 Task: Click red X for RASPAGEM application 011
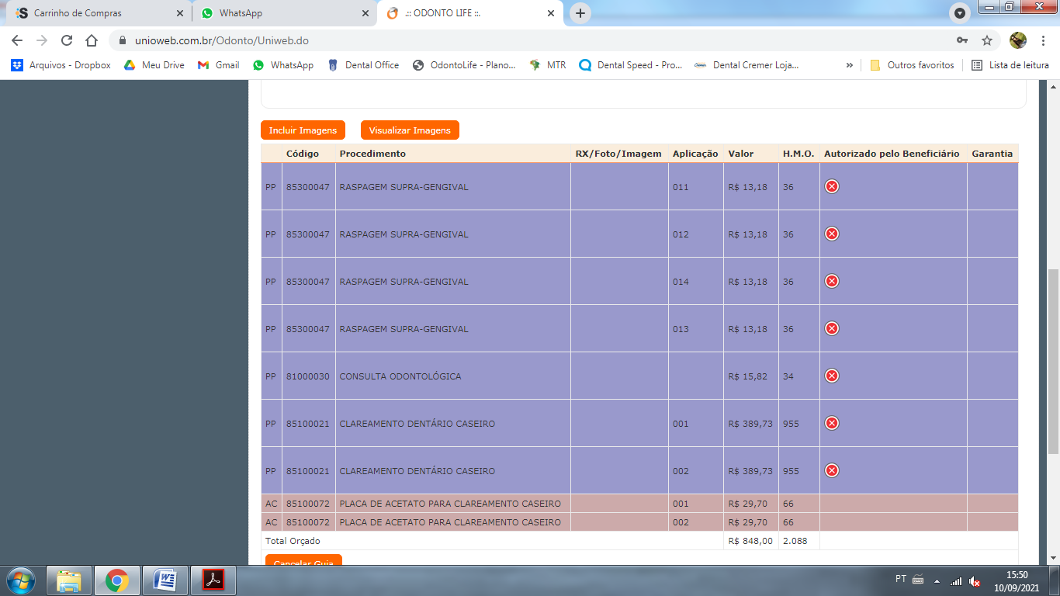(x=831, y=186)
